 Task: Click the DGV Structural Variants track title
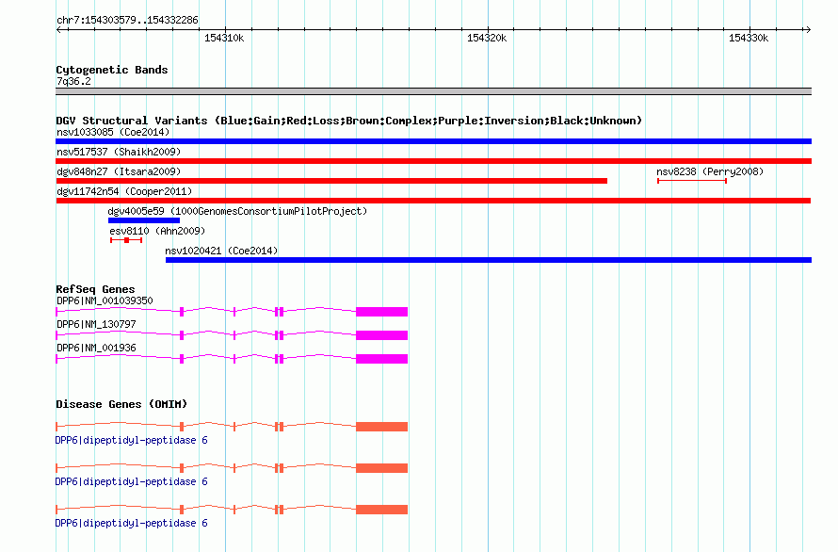coord(349,121)
